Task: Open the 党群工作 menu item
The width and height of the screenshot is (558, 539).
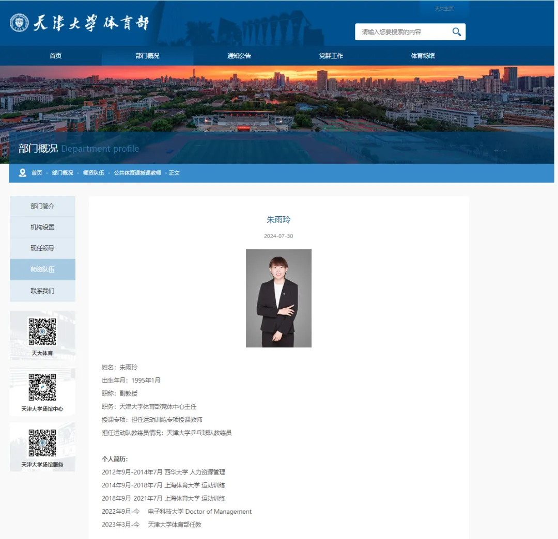Action: pyautogui.click(x=331, y=56)
